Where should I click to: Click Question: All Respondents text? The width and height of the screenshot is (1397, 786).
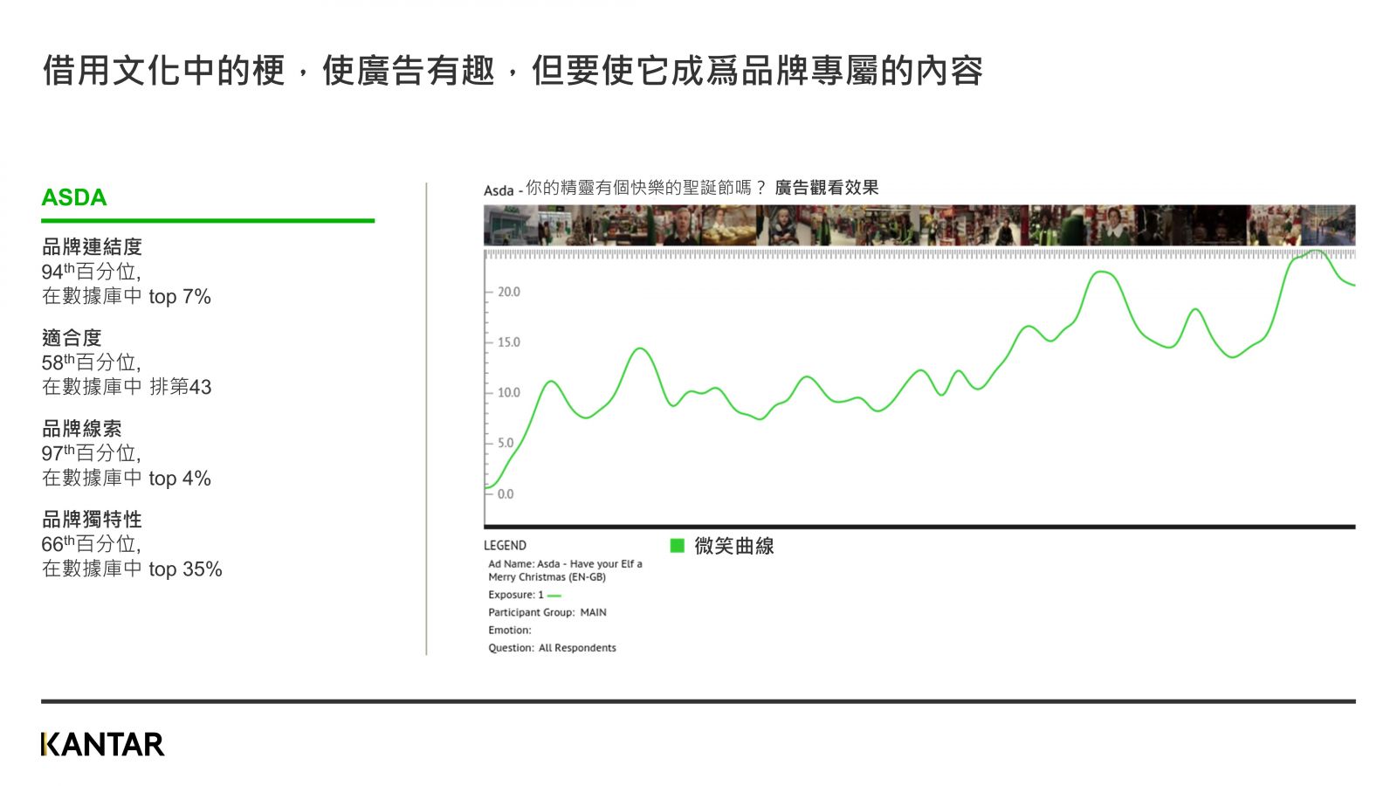coord(552,648)
